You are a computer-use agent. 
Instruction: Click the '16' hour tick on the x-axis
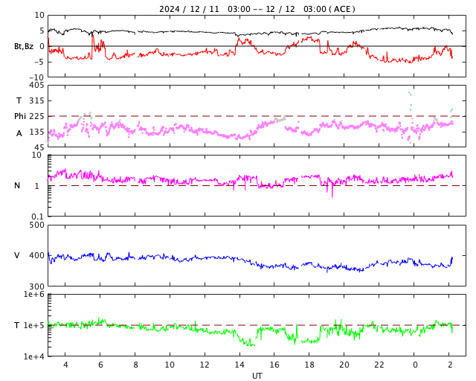click(274, 365)
